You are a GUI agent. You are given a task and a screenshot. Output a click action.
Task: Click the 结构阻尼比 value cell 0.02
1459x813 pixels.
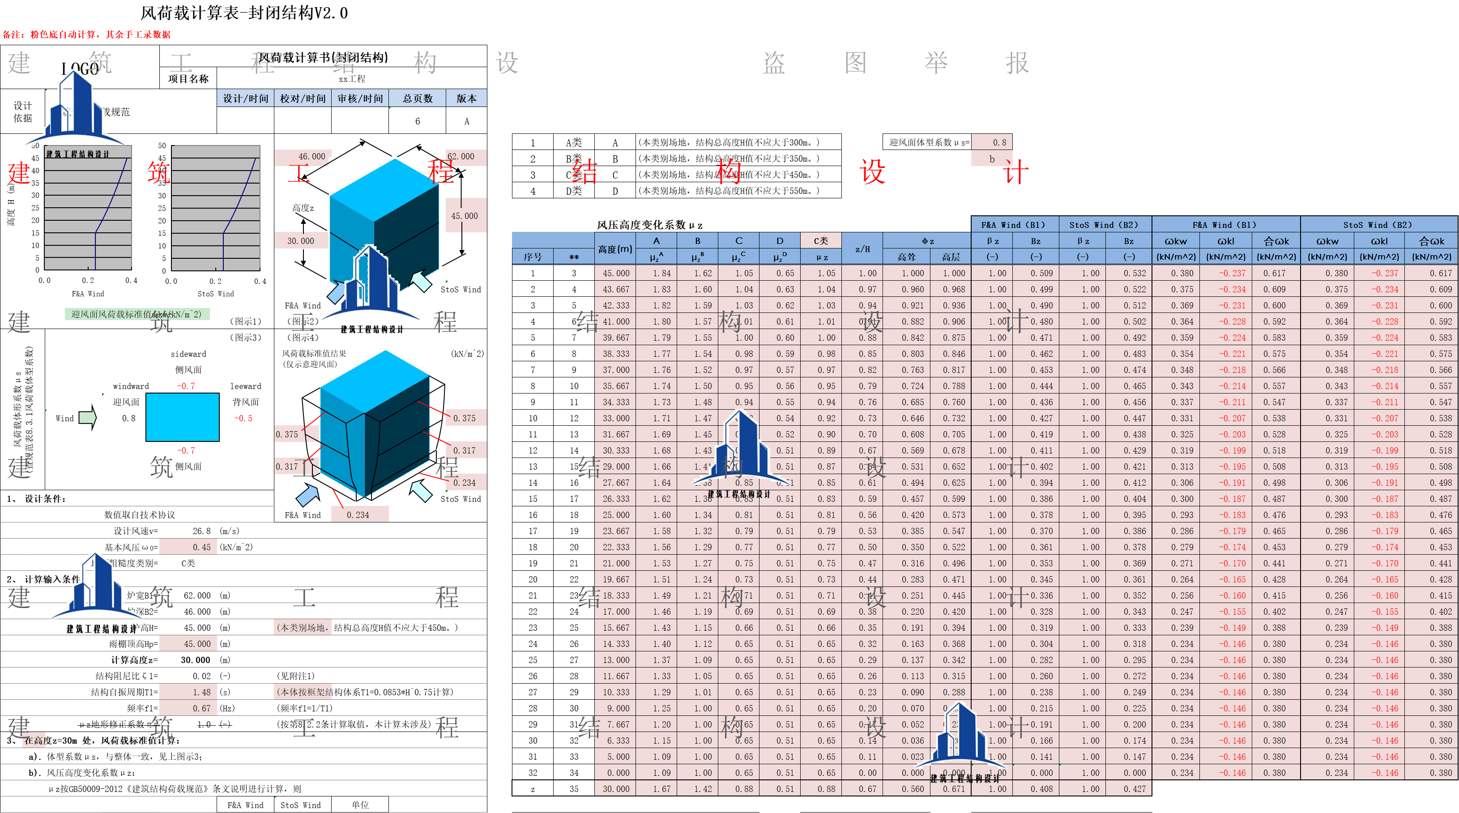tap(202, 676)
